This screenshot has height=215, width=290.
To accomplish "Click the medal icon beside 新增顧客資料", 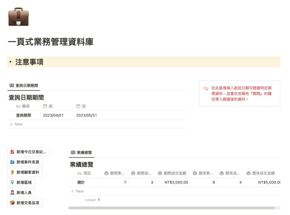I will 12,172.
